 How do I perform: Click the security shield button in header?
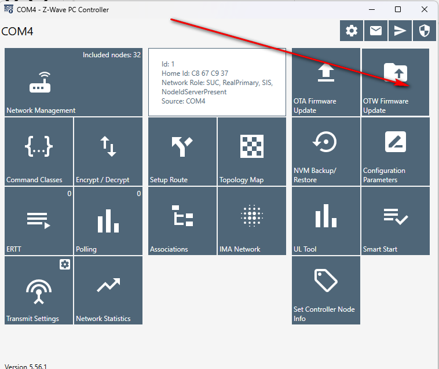(425, 31)
